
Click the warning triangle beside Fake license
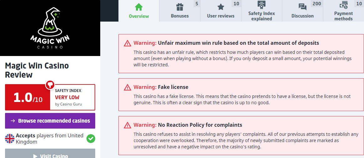[x=127, y=87]
